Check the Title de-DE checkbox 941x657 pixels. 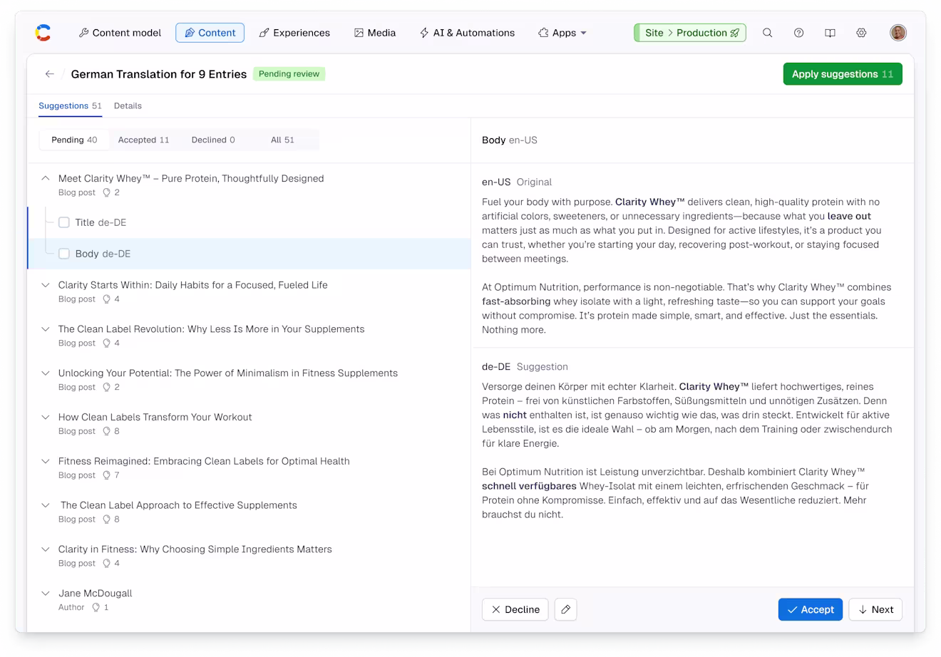64,222
